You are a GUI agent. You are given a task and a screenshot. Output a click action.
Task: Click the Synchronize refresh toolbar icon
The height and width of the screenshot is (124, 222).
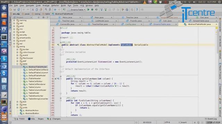[19, 10]
